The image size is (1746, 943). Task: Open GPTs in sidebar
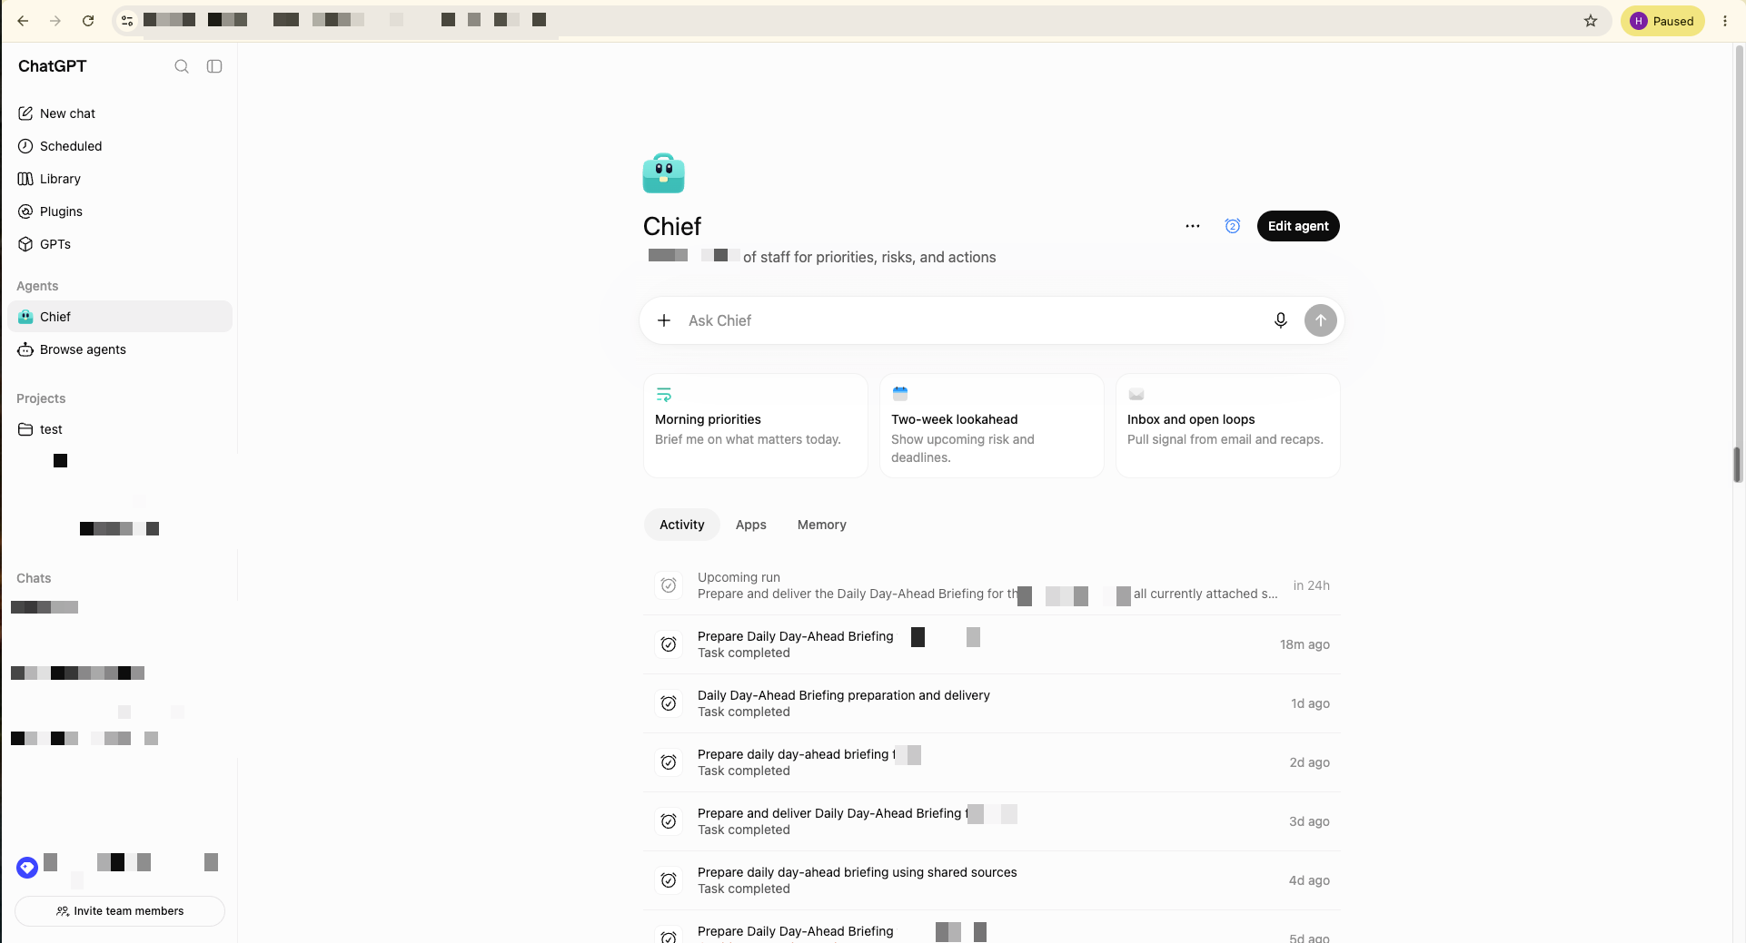pyautogui.click(x=120, y=244)
